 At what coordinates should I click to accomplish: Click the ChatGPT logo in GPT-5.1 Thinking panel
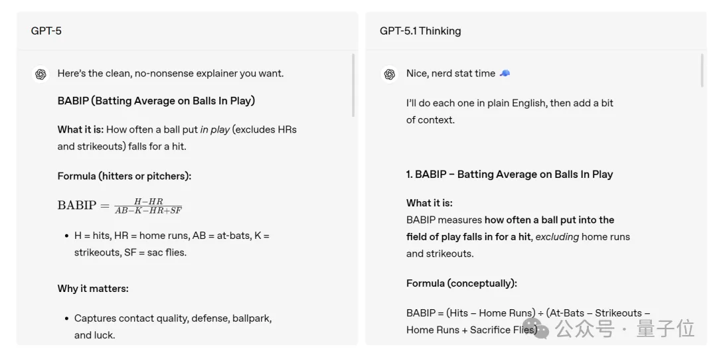pyautogui.click(x=390, y=74)
